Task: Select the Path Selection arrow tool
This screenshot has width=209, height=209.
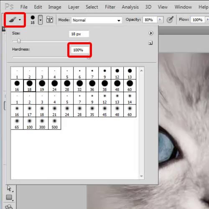Action: click(x=9, y=189)
